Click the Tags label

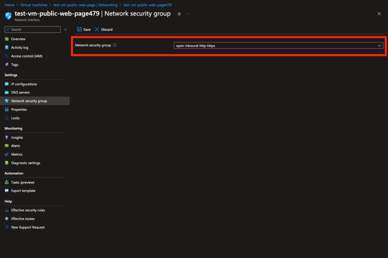(15, 64)
